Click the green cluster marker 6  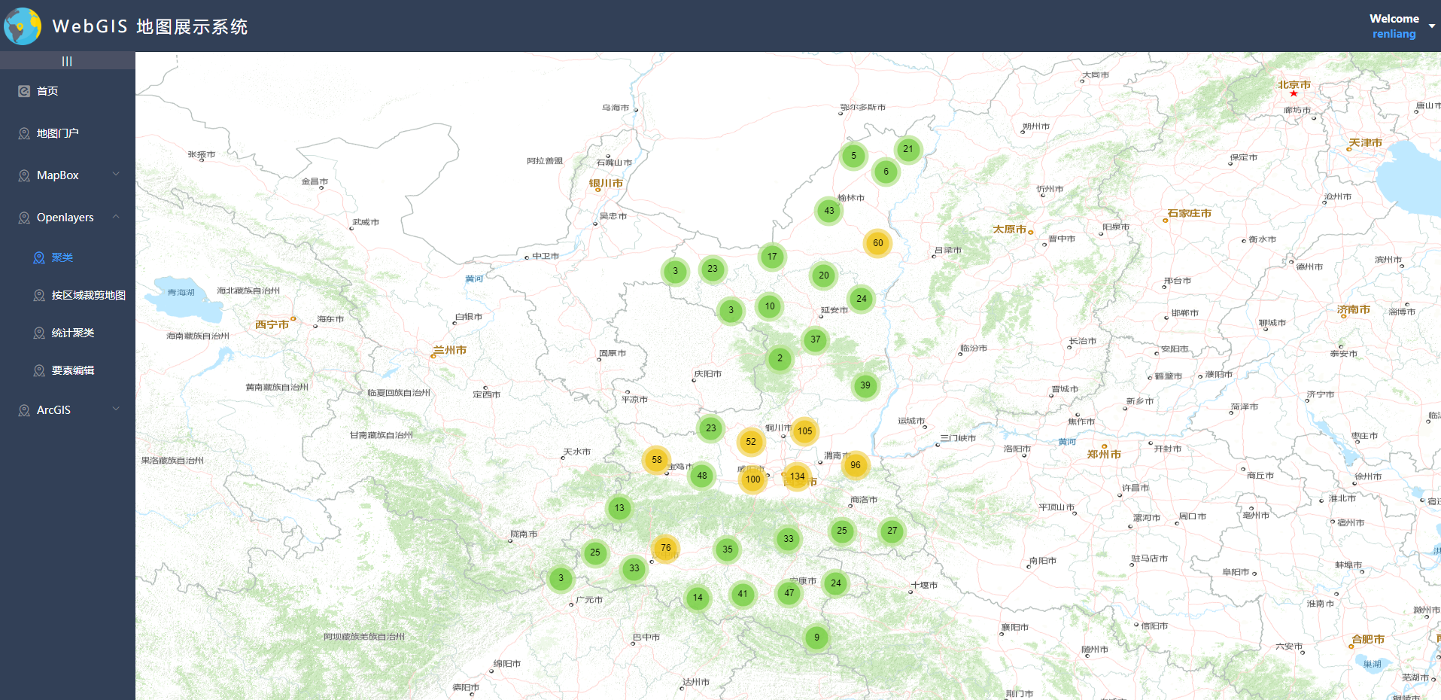coord(886,172)
